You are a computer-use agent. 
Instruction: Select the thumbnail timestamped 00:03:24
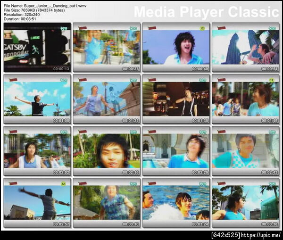coord(176,203)
